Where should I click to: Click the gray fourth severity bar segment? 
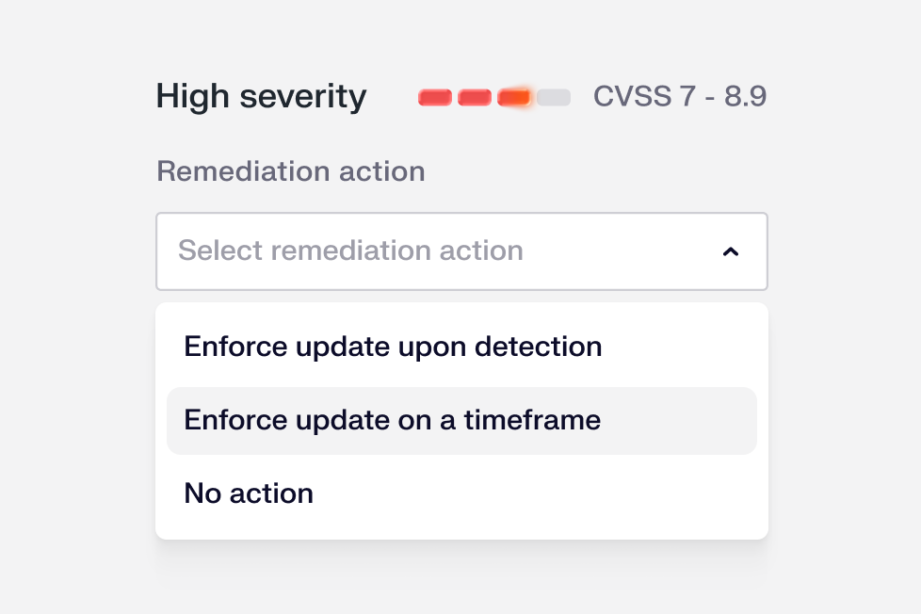point(554,97)
